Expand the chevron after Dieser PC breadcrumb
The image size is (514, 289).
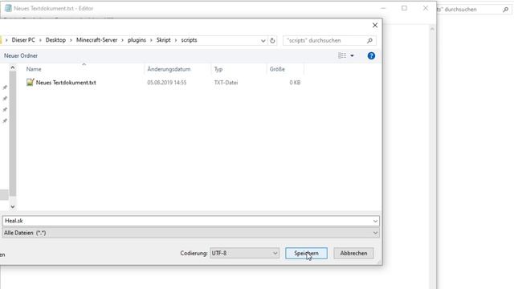click(x=40, y=40)
